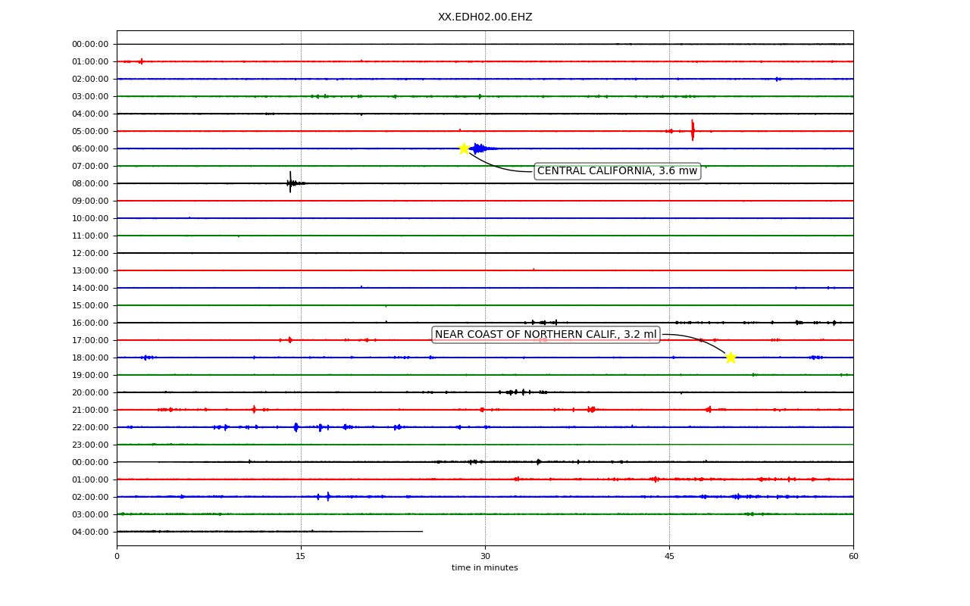Image resolution: width=970 pixels, height=606 pixels.
Task: Click the yellow star near CENTRAL CALIFORNIA event
Action: (x=464, y=148)
